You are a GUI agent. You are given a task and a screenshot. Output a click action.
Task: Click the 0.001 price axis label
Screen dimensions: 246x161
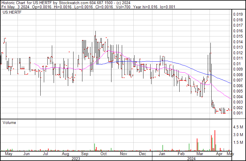click(238, 113)
